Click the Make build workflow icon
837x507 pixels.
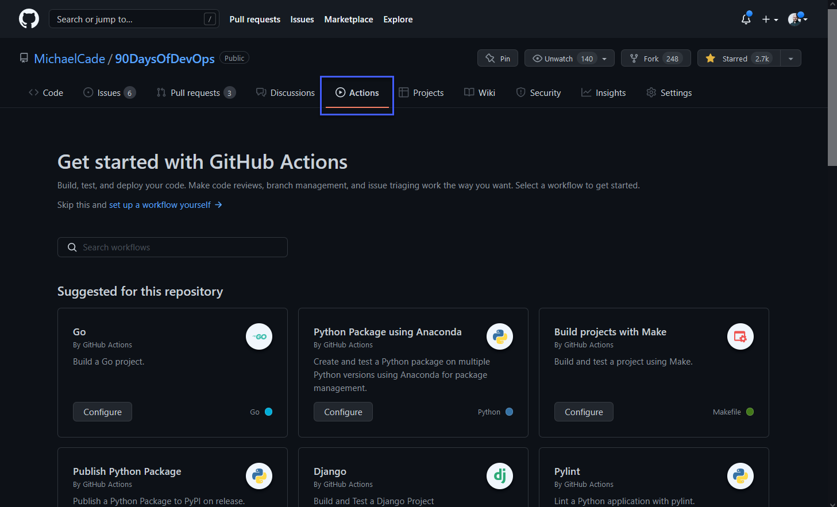point(740,336)
